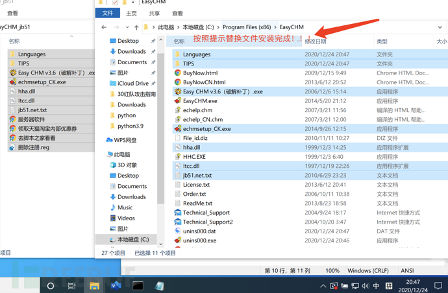Click 此电脑 in the address breadcrumb

[166, 27]
